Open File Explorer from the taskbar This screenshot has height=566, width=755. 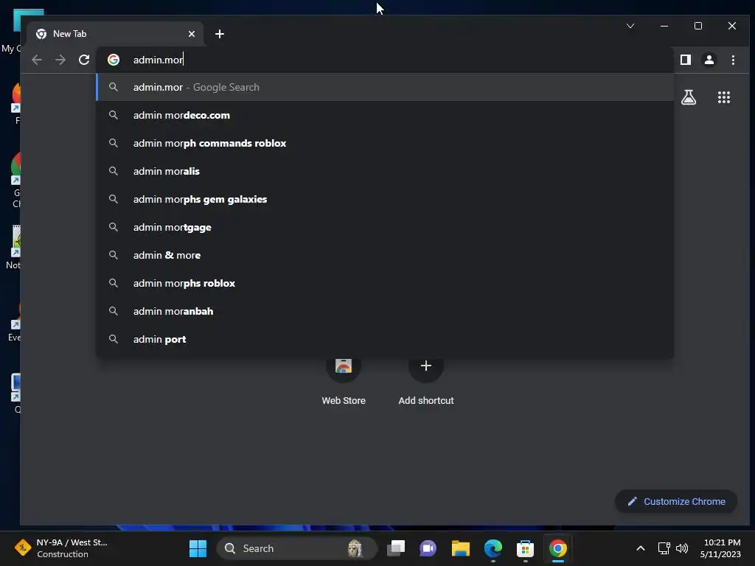pyautogui.click(x=460, y=548)
